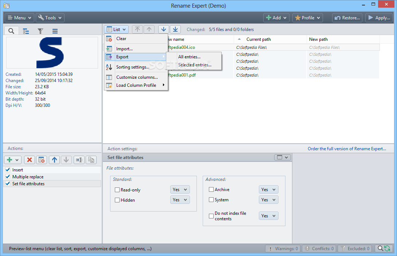Click the Apply... button

pos(379,18)
